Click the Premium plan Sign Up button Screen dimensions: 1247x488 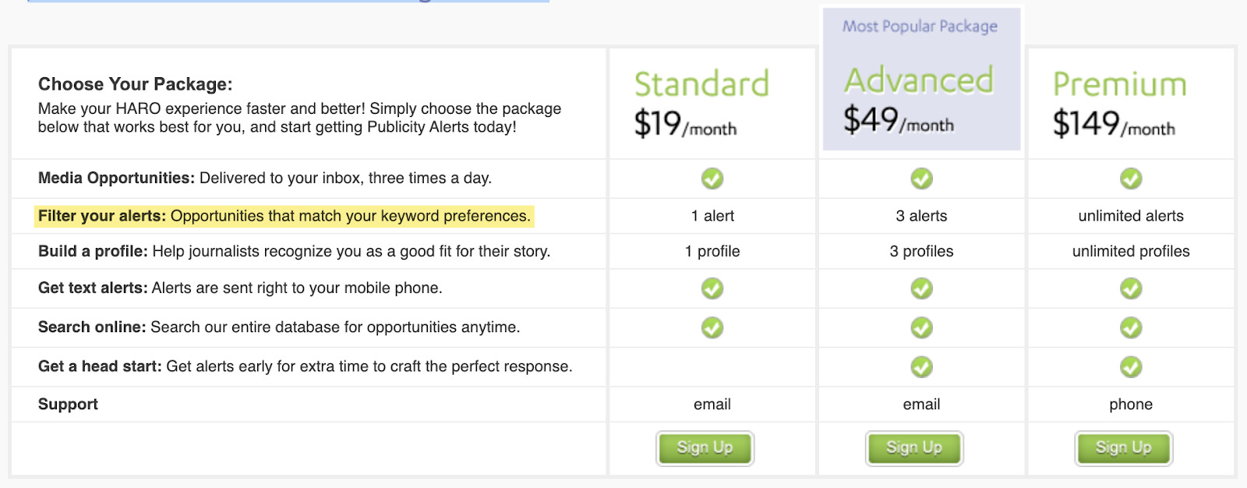pyautogui.click(x=1123, y=448)
